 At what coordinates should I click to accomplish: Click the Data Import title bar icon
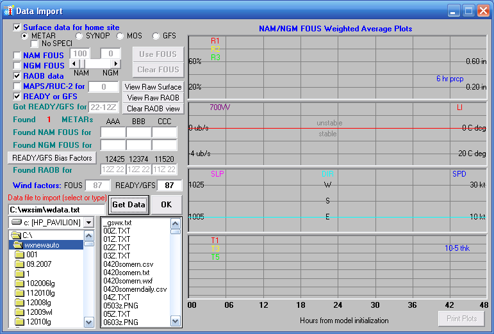pyautogui.click(x=8, y=10)
